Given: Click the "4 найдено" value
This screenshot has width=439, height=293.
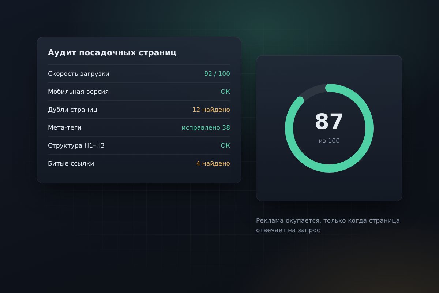Looking at the screenshot, I should (x=213, y=164).
